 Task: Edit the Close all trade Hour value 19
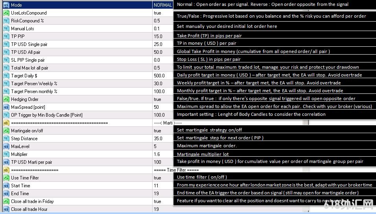pyautogui.click(x=157, y=209)
